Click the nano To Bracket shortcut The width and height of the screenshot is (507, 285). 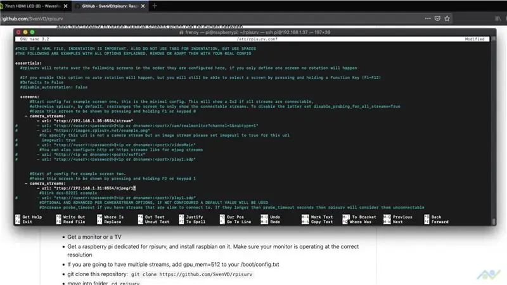point(360,217)
